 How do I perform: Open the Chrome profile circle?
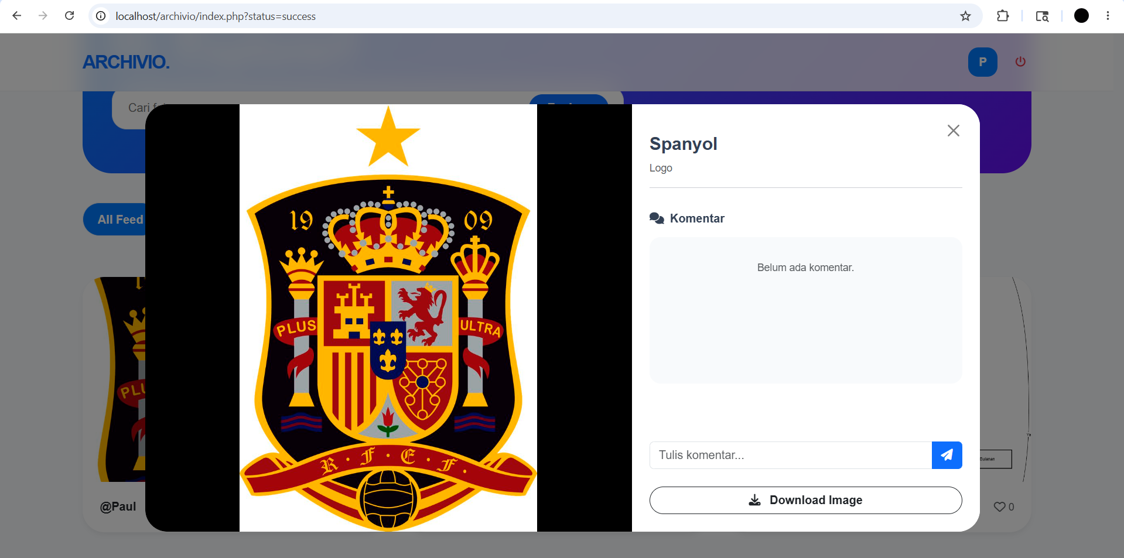[1081, 16]
